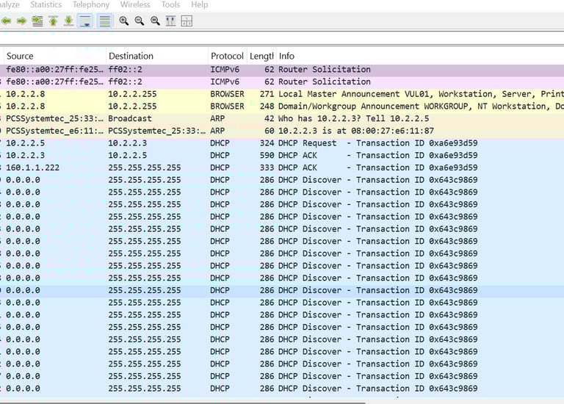Click destination 10.2.2.5 in DHCP ACK row
Image resolution: width=564 pixels, height=404 pixels.
(128, 156)
